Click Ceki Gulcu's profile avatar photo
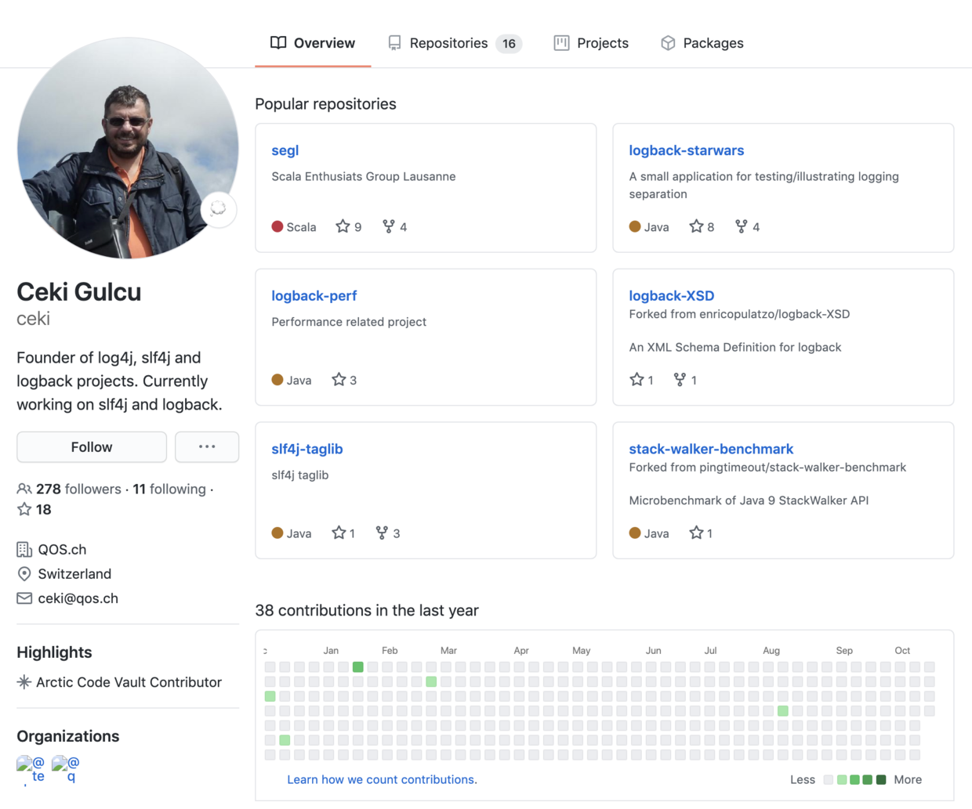 [128, 147]
